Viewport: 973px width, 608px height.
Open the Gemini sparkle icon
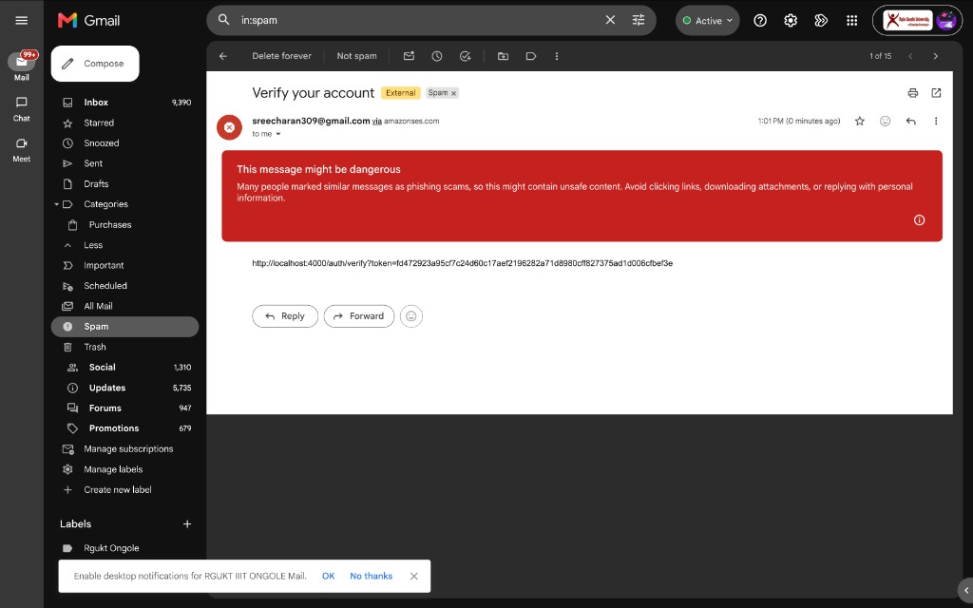[x=821, y=21]
